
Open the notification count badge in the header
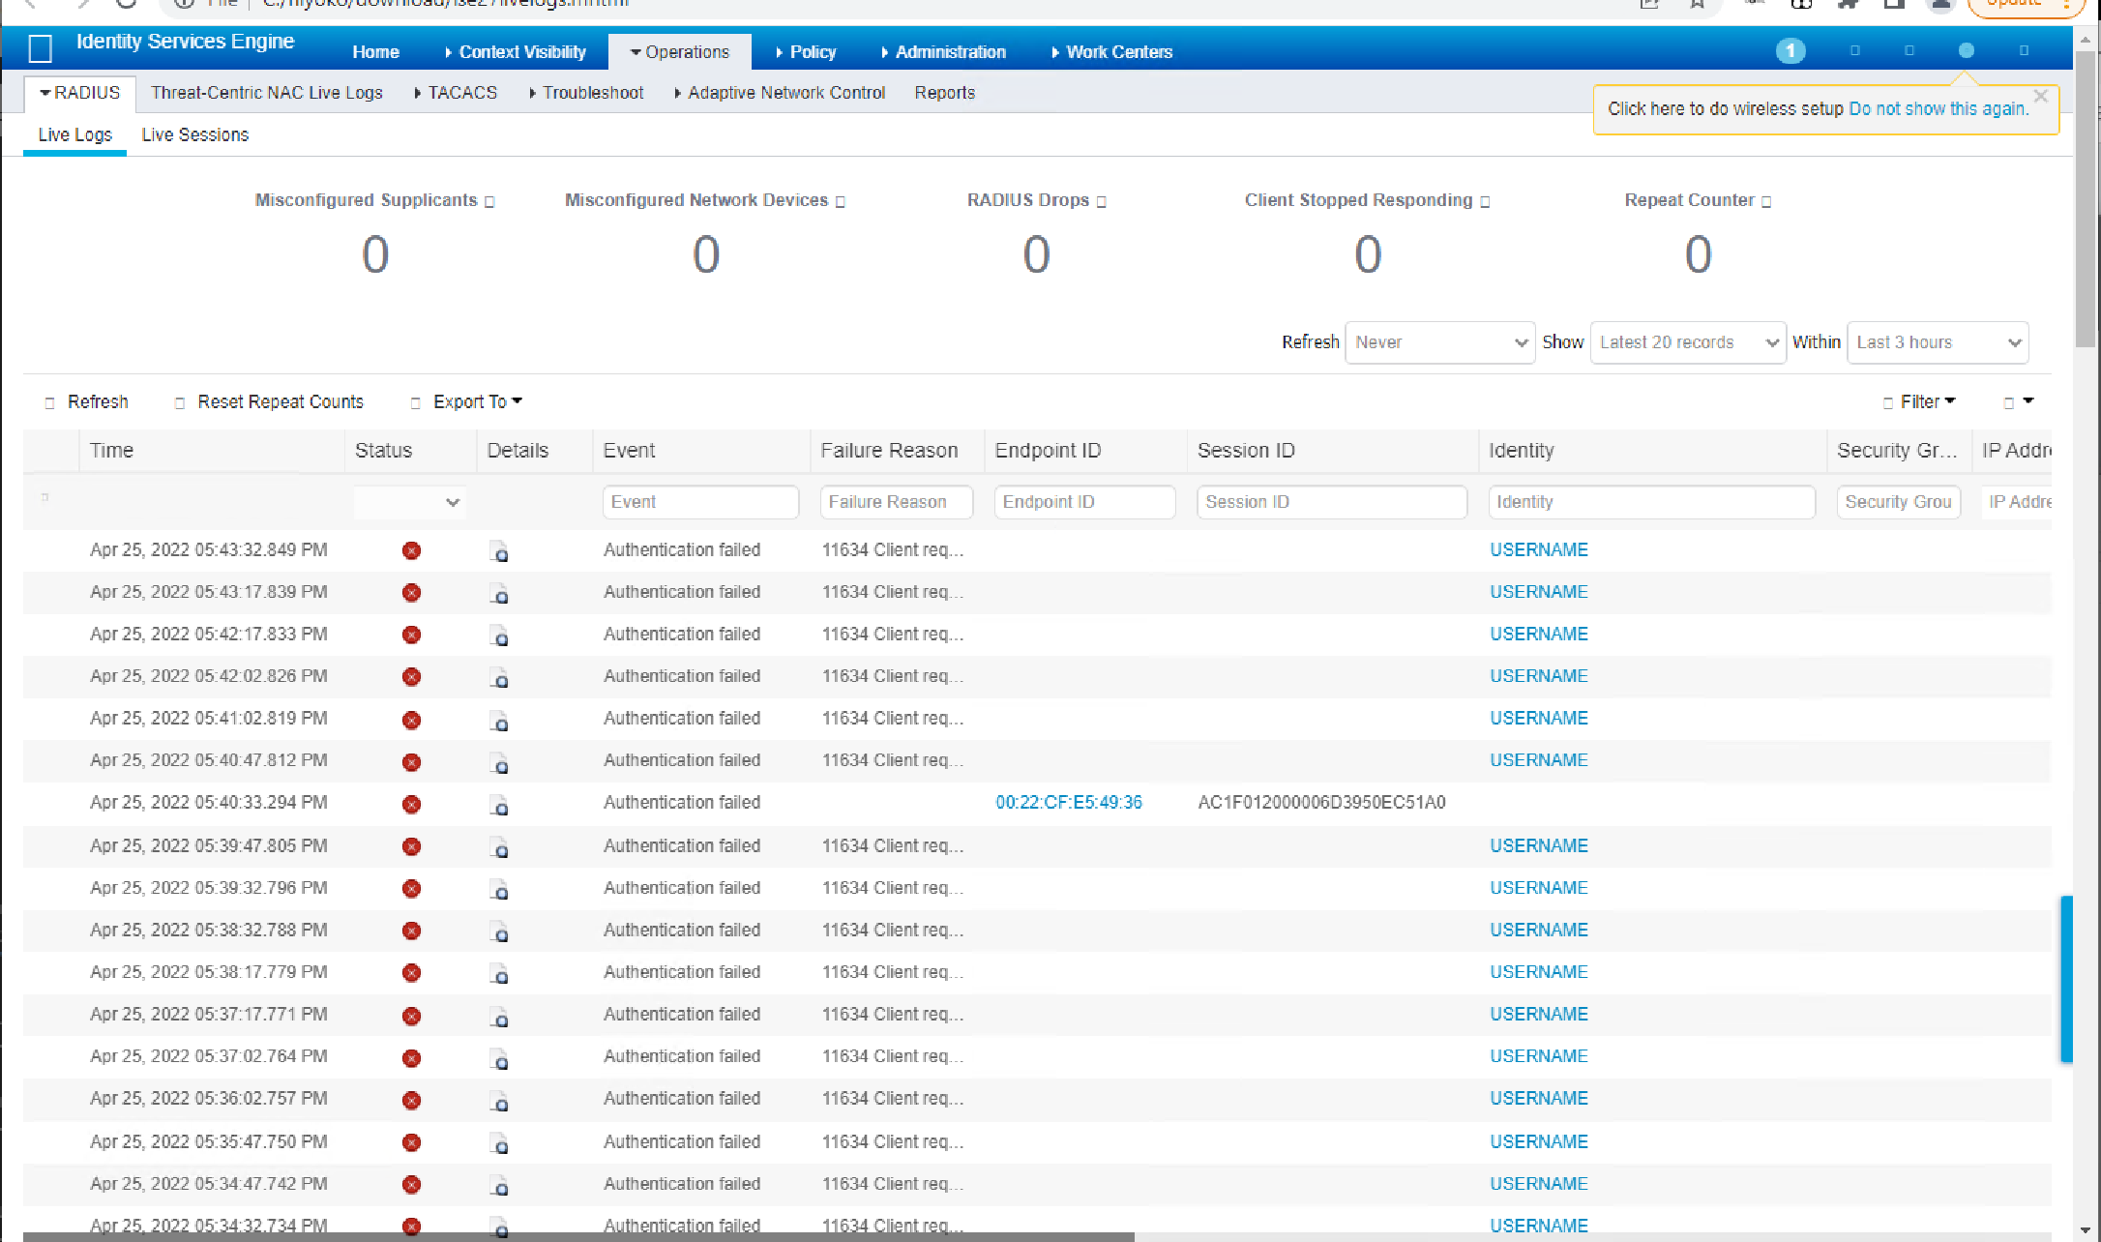click(1790, 51)
